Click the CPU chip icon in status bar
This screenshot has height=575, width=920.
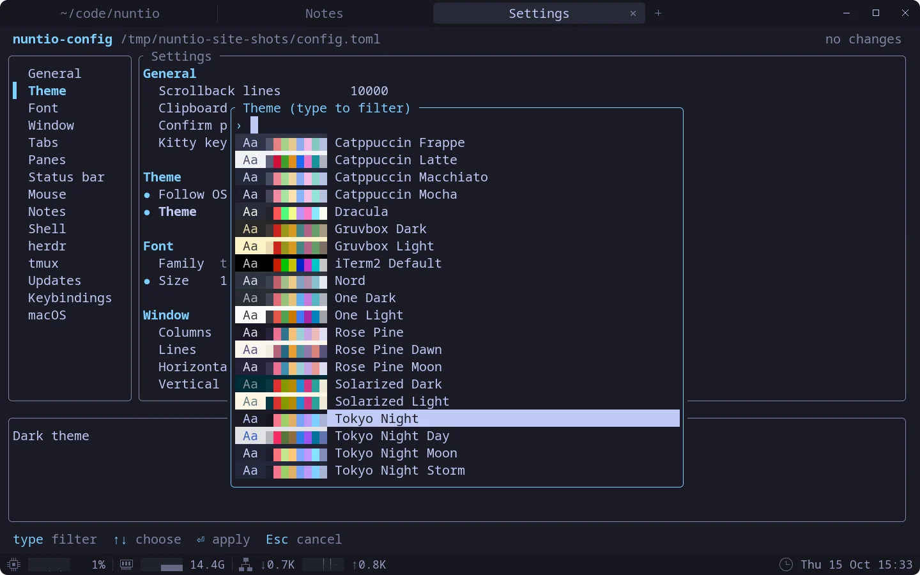pos(14,565)
